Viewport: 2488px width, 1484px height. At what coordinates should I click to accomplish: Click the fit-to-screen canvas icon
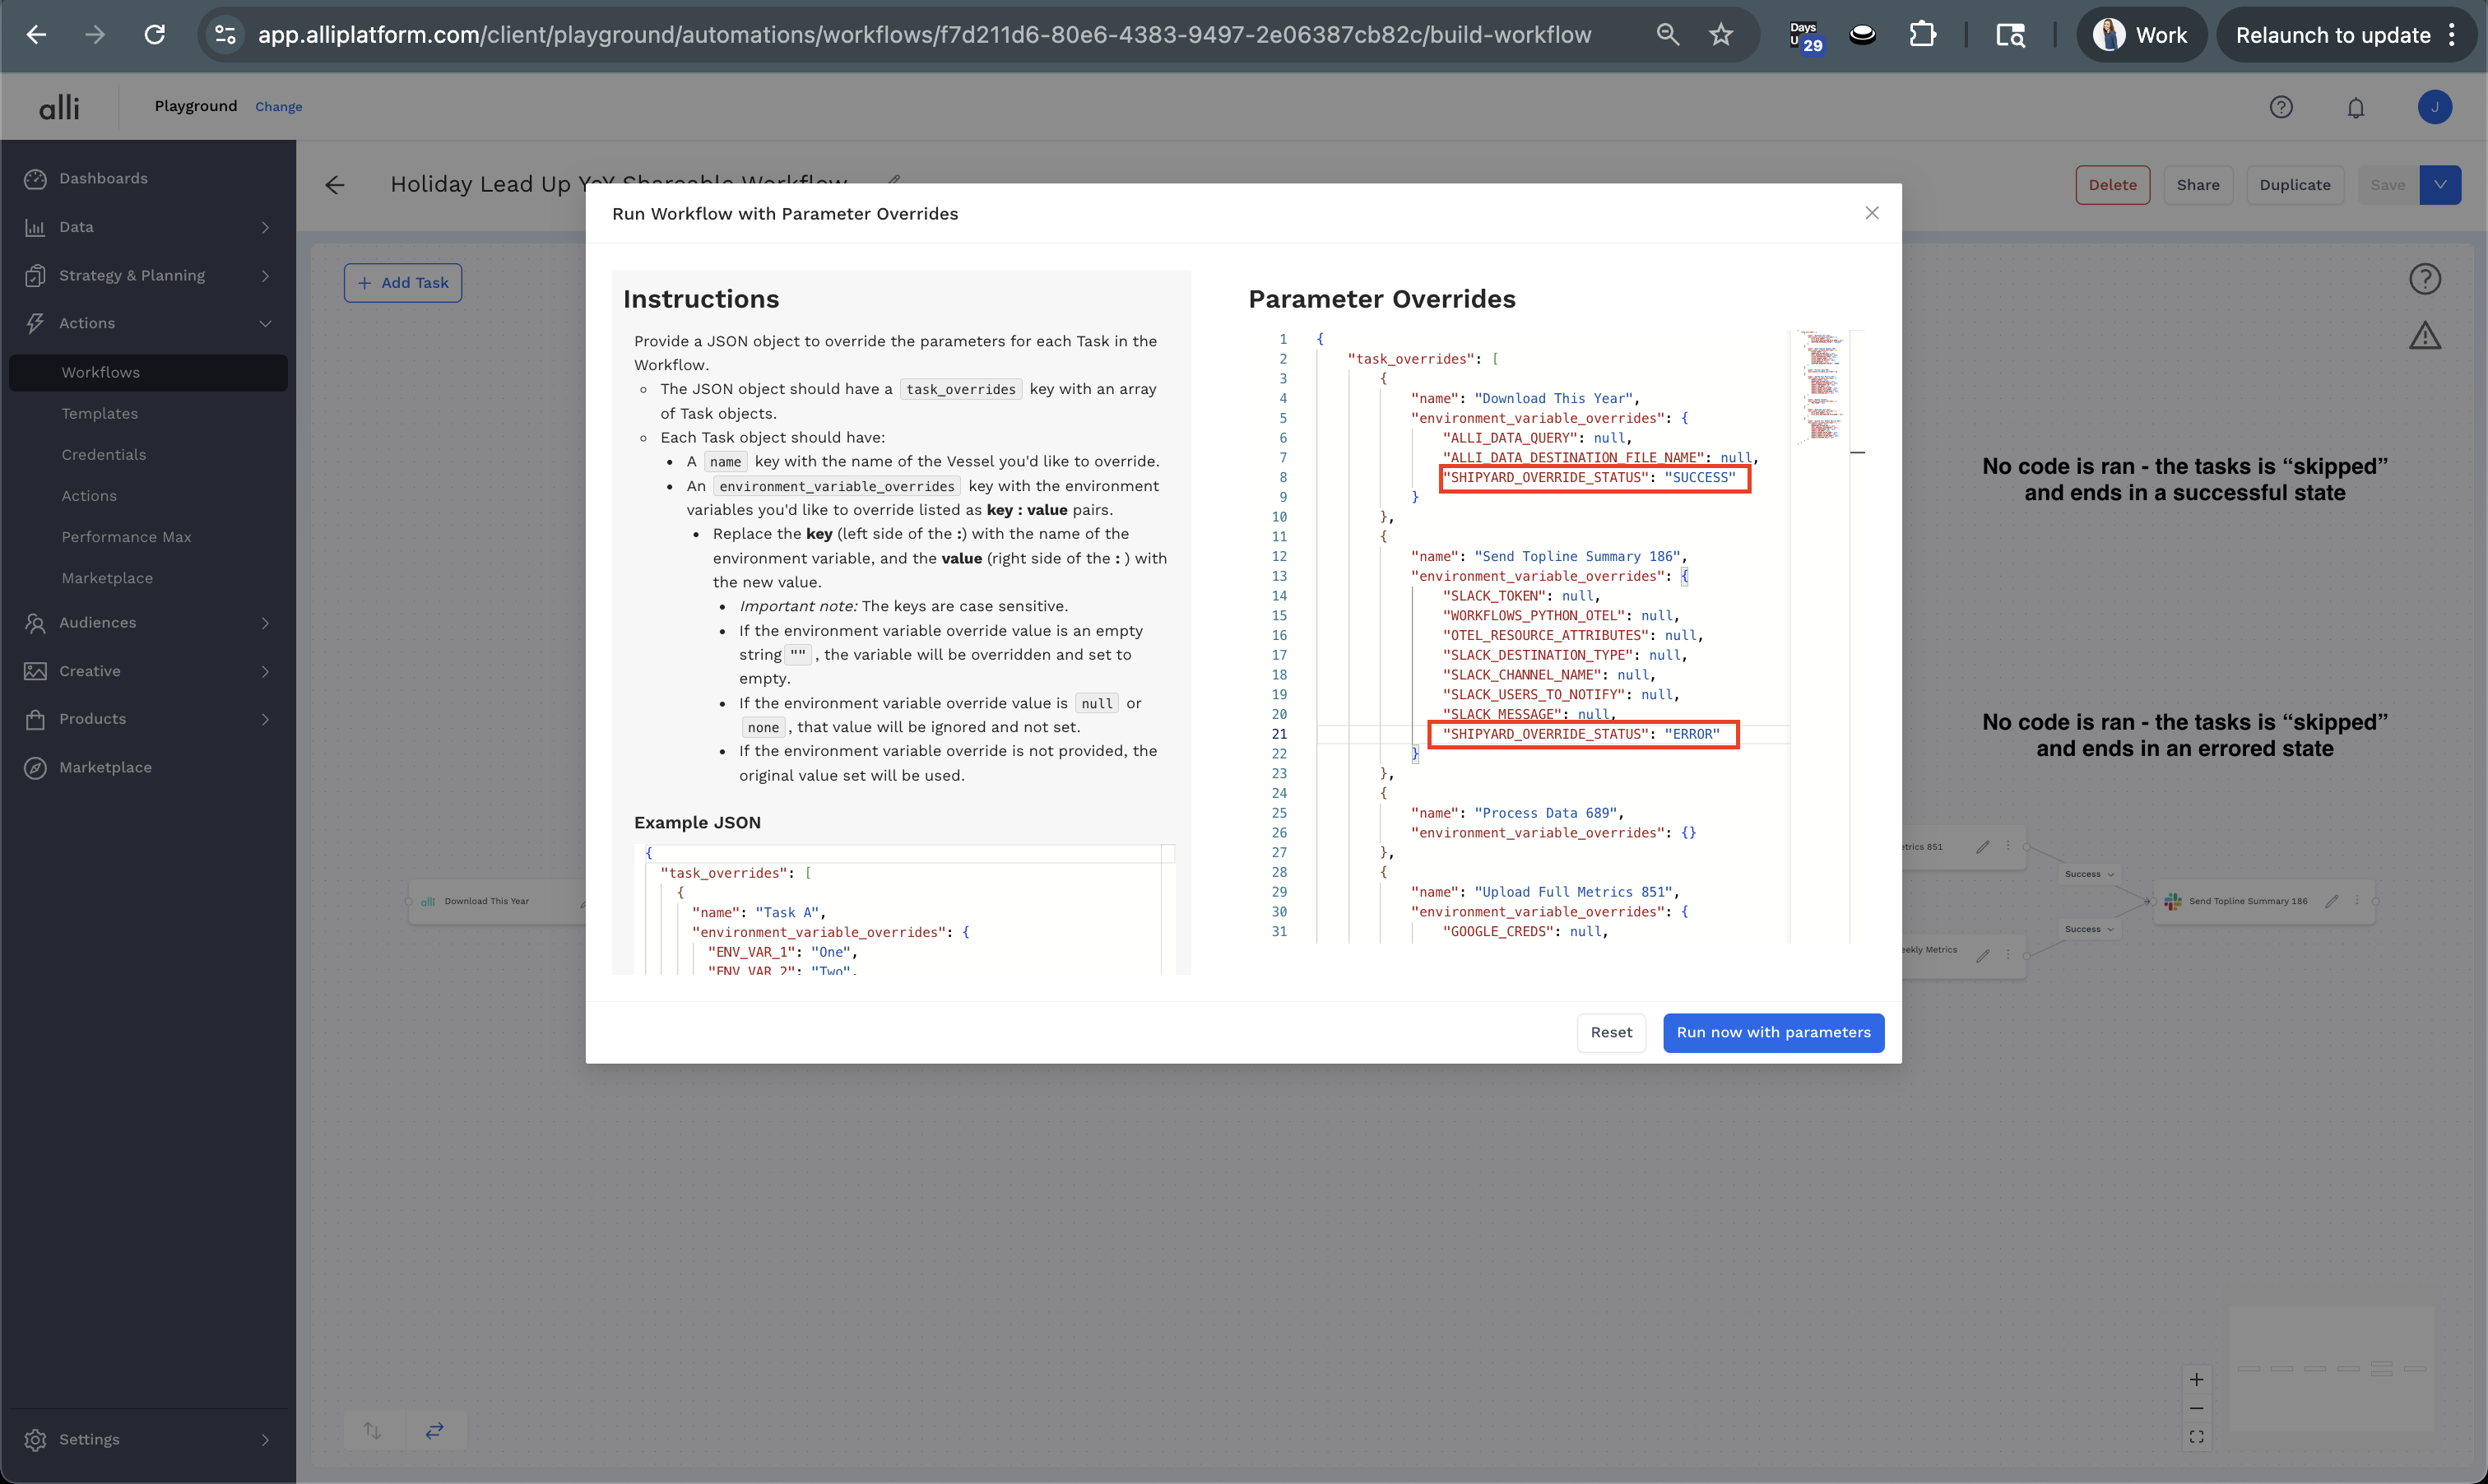click(2196, 1437)
